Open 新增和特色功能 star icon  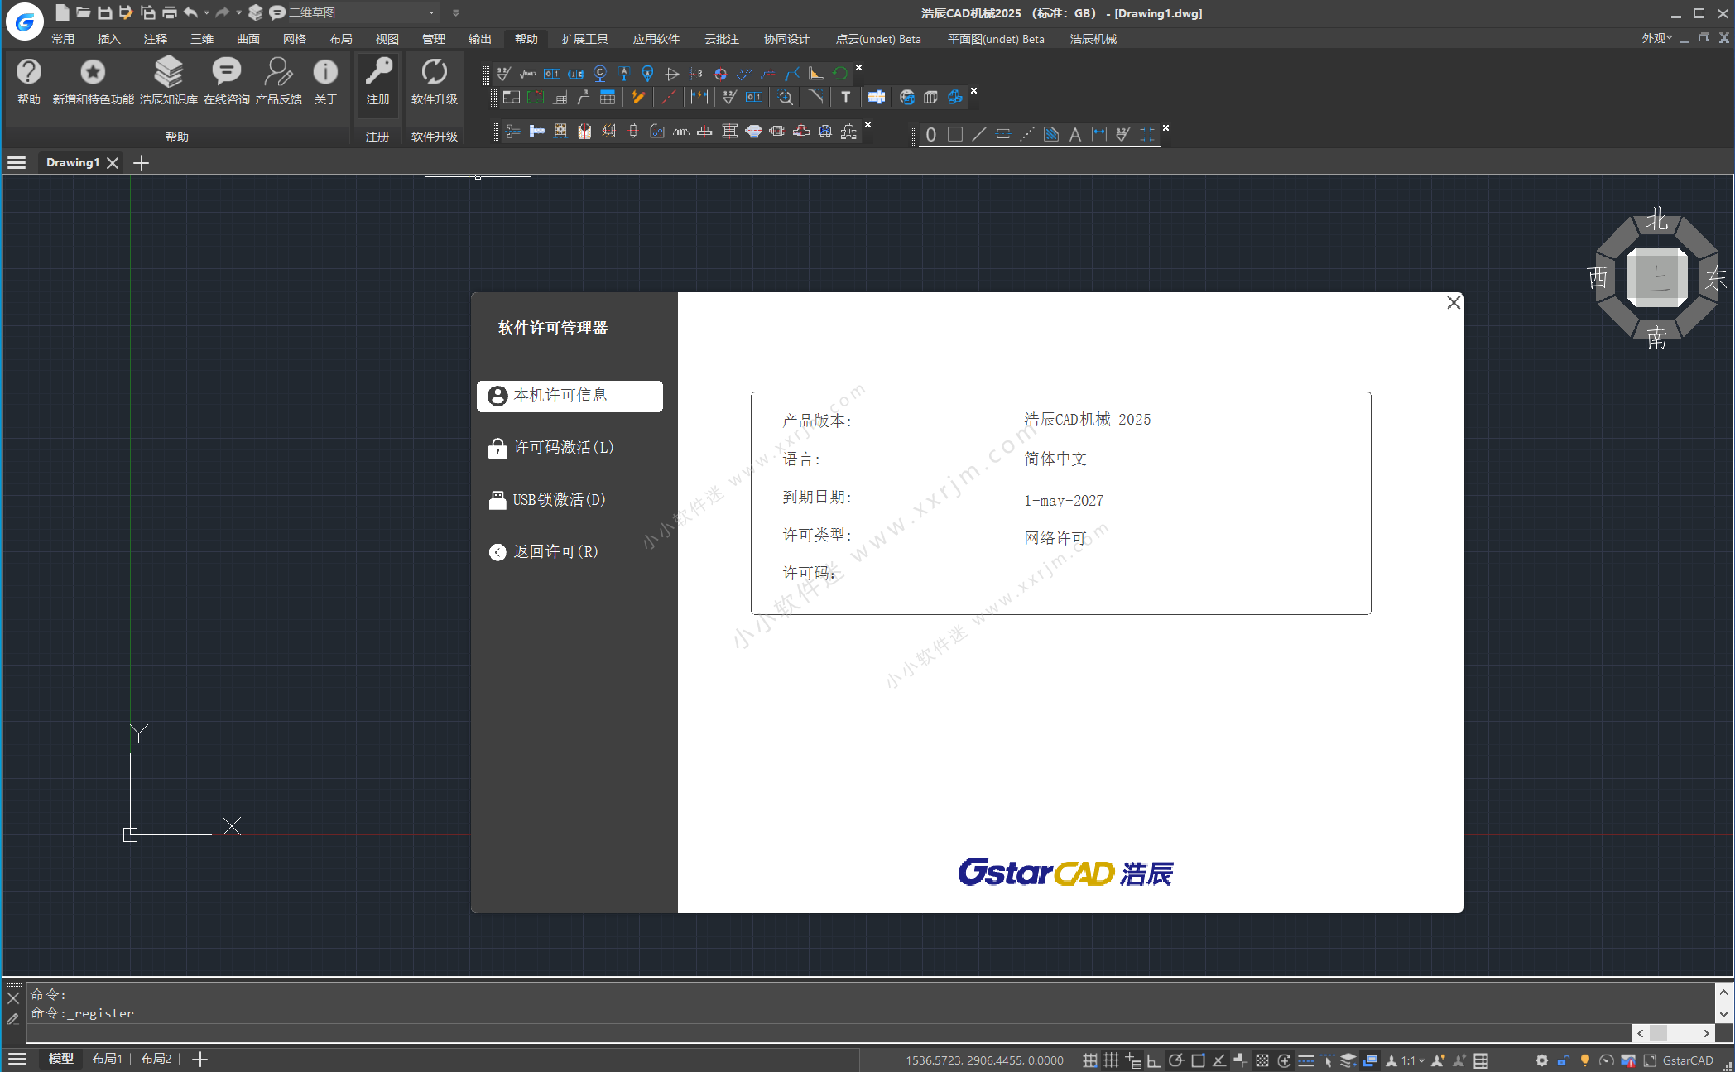click(x=93, y=72)
